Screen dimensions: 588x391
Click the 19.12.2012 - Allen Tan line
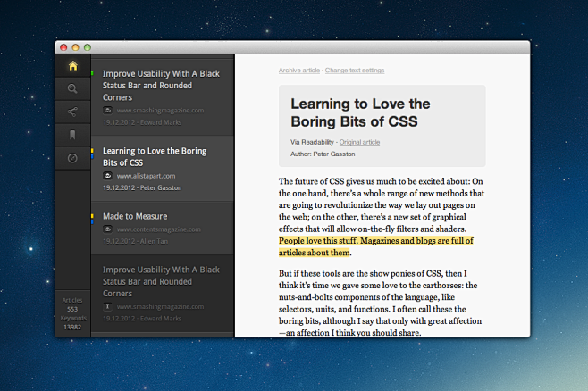(x=135, y=241)
